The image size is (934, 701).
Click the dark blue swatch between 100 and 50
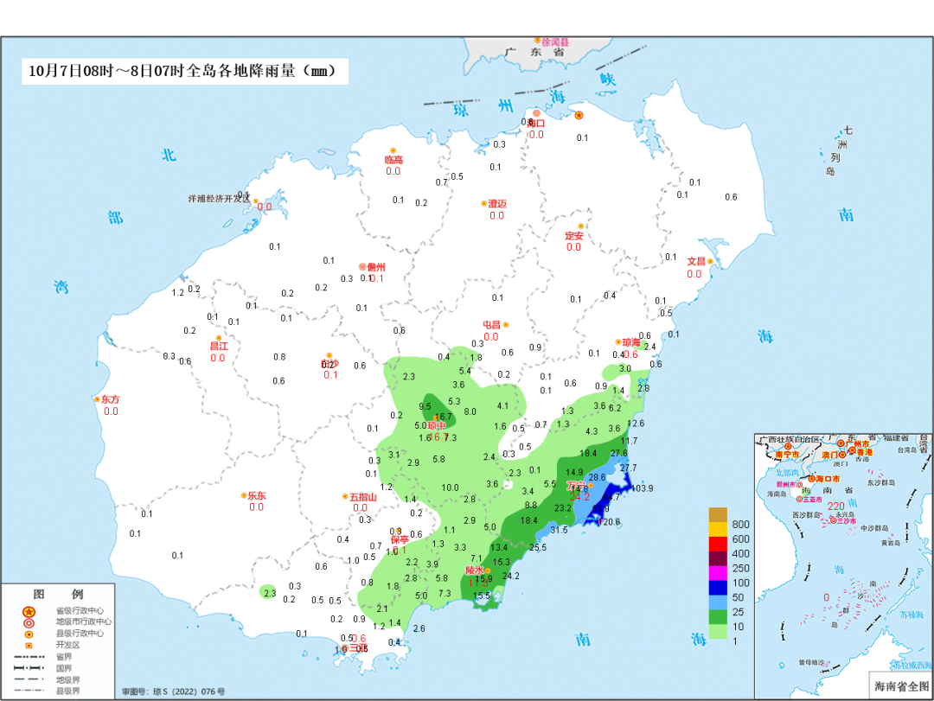coord(718,588)
